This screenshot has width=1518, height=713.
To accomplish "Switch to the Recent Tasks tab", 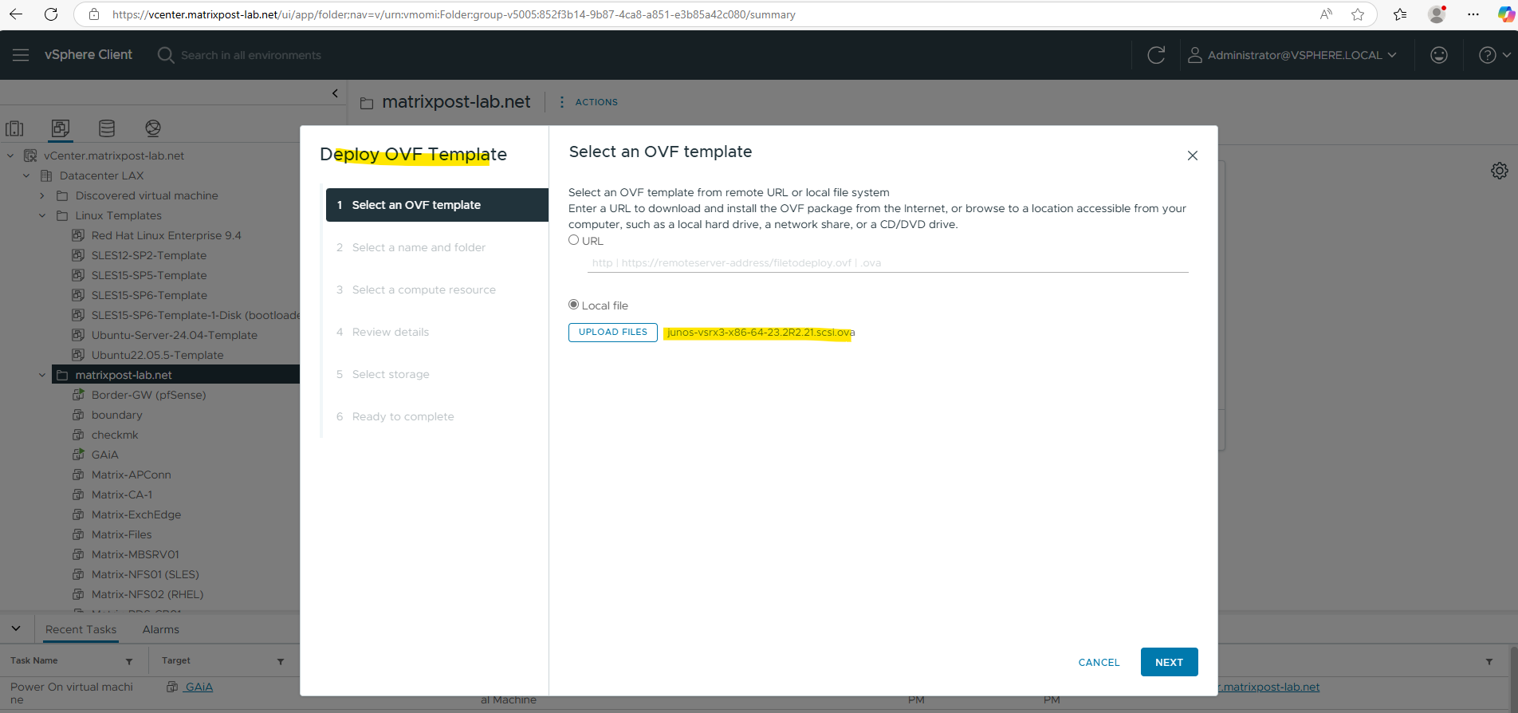I will pos(81,629).
